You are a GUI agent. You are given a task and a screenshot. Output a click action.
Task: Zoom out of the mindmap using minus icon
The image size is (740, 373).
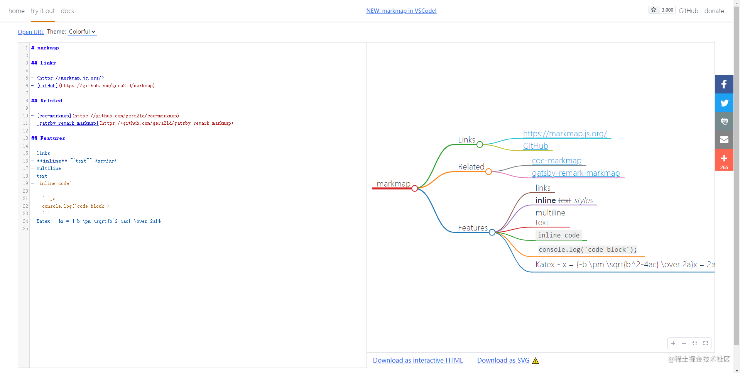pos(684,343)
